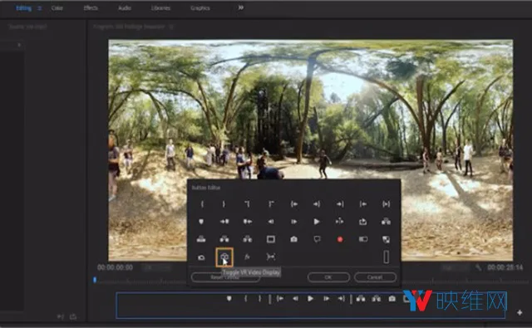Click the blue playhead on time ruler
Viewport: 532px width, 328px height.
[95, 280]
